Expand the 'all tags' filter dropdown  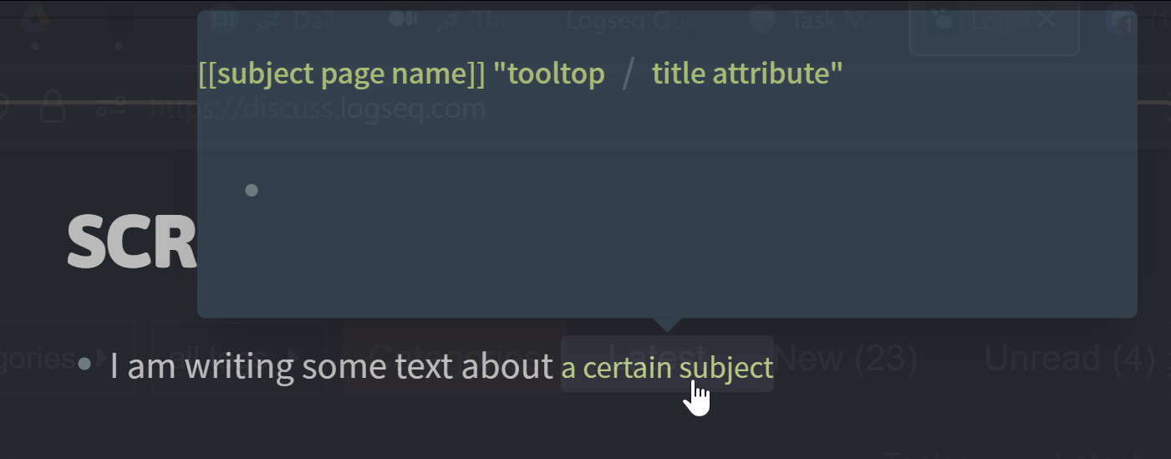pyautogui.click(x=238, y=358)
